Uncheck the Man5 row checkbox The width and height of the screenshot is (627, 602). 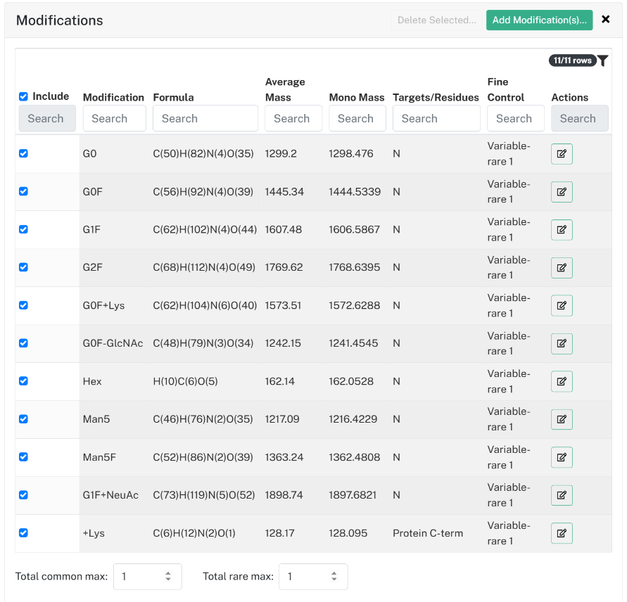24,419
